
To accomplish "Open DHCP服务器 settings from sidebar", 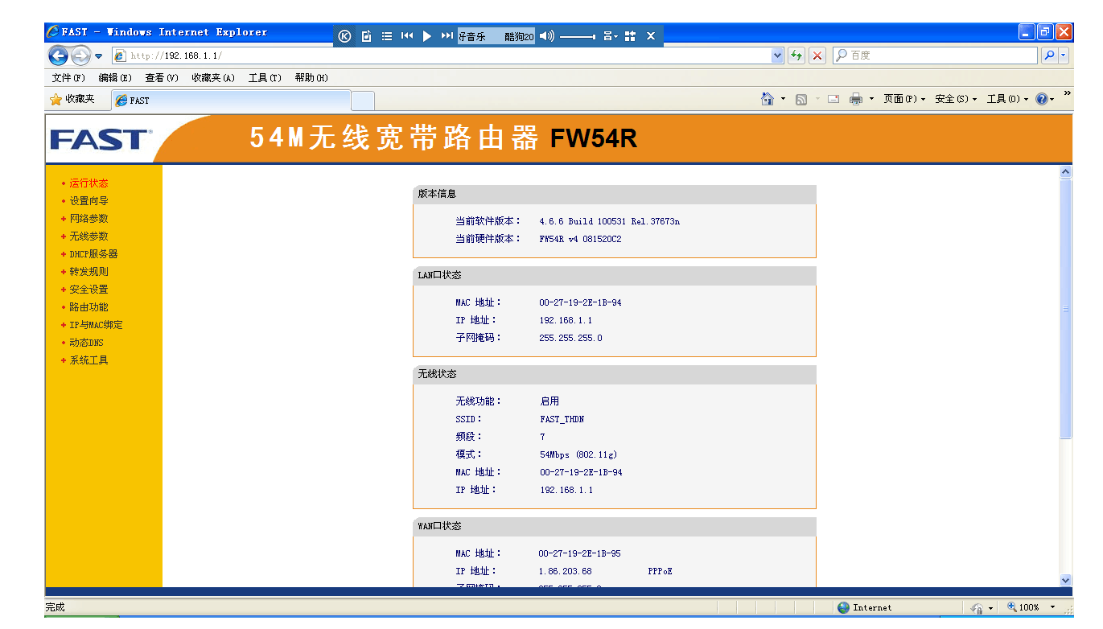I will click(90, 253).
